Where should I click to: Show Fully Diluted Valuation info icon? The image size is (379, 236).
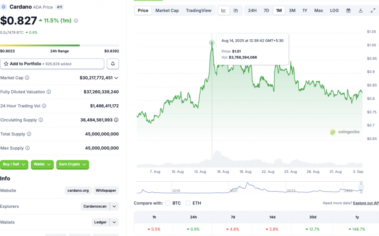click(49, 92)
